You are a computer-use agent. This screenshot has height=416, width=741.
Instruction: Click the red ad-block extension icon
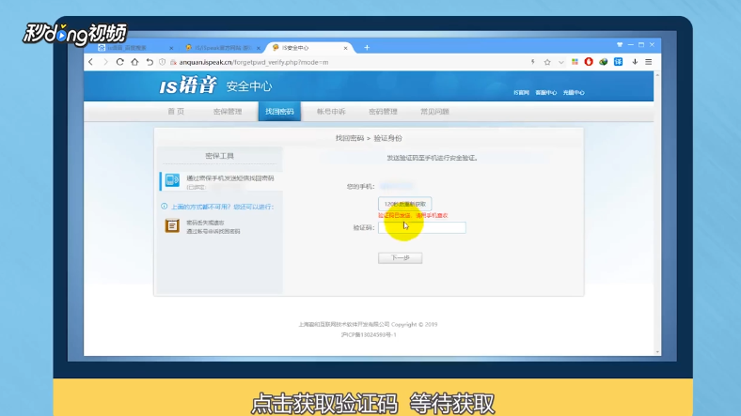(589, 62)
